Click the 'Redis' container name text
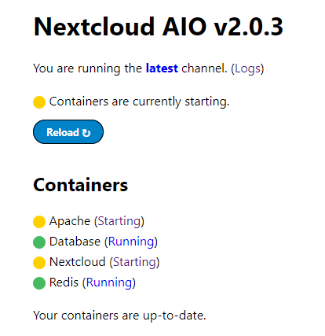This screenshot has width=325, height=336. click(x=64, y=282)
